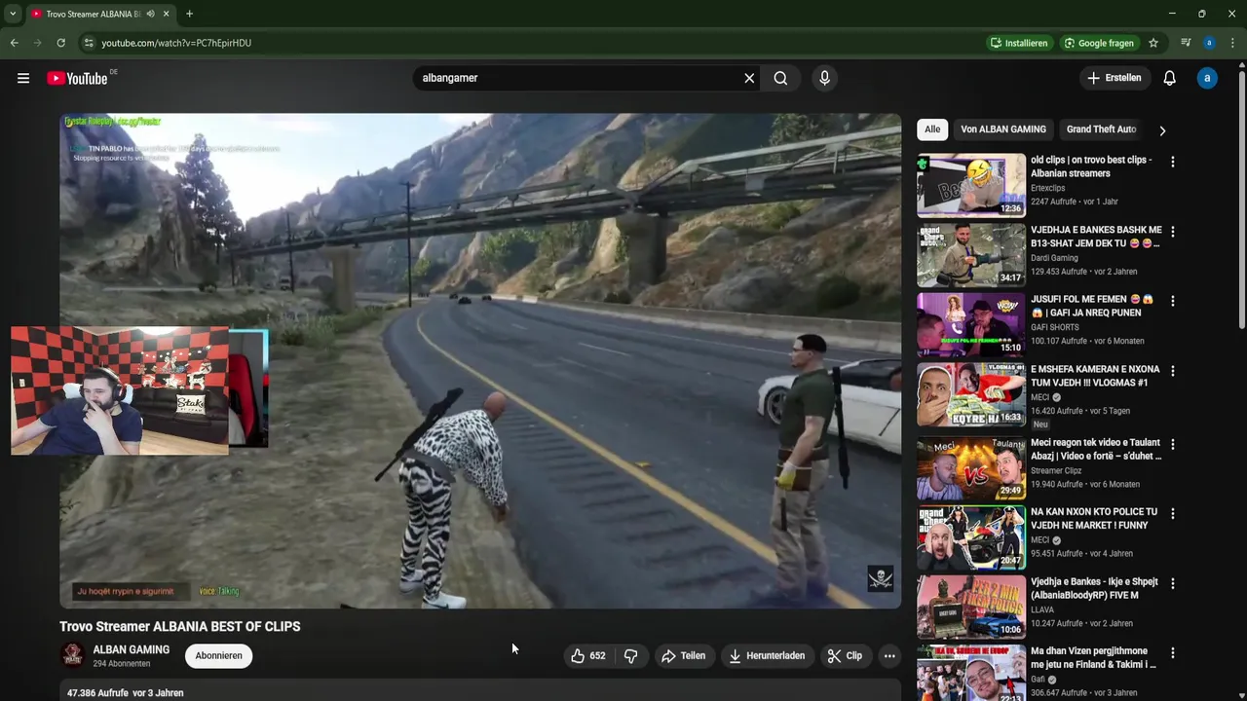Click the magnifier search button
1247x701 pixels.
pos(780,78)
